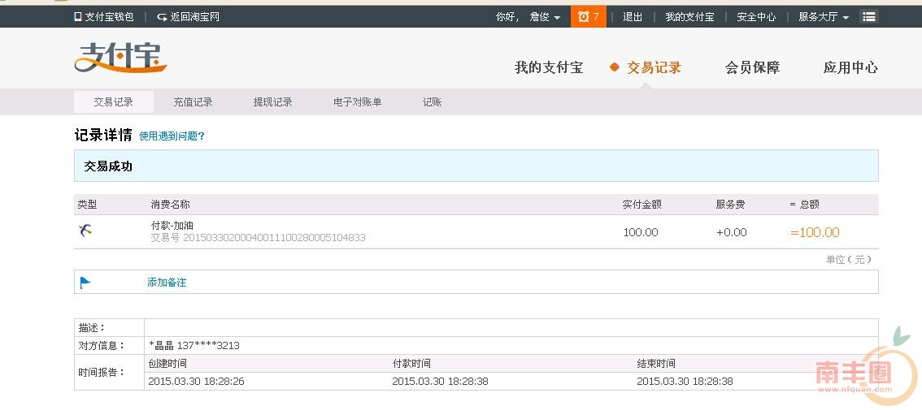
Task: Click the transaction type icon in the record row
Action: [x=85, y=231]
